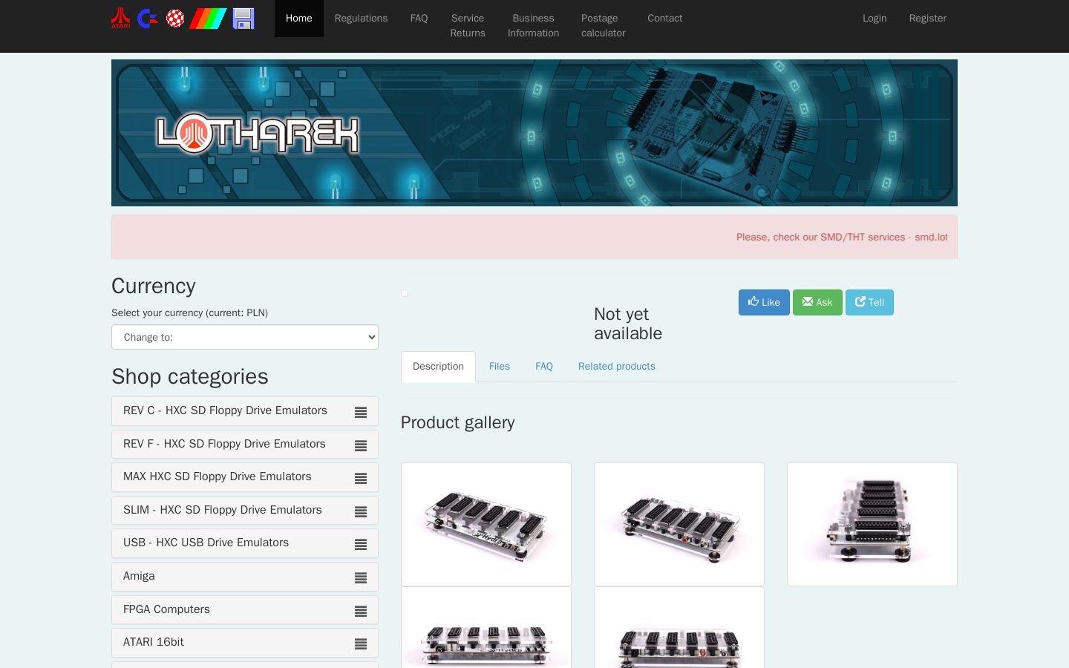Click the 'Not yet available' text

tap(628, 324)
